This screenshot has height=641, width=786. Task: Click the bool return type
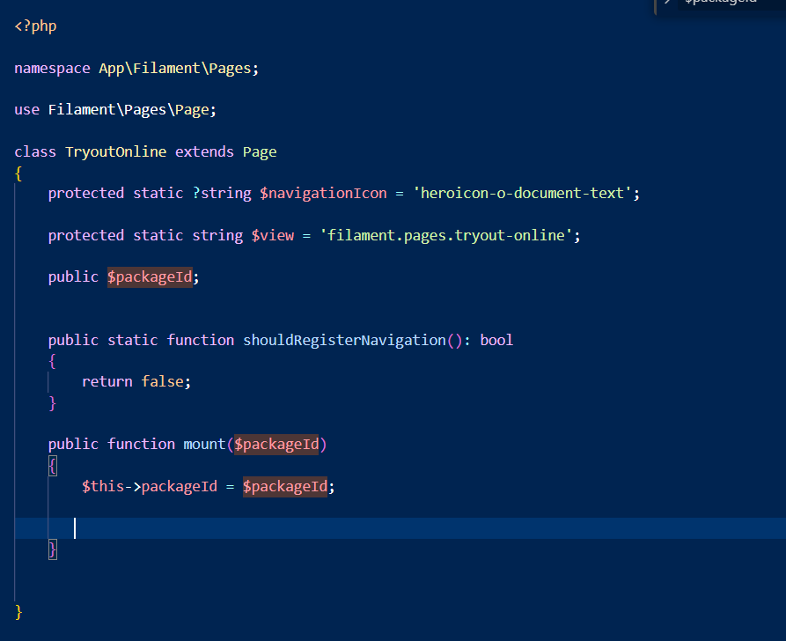click(x=496, y=340)
